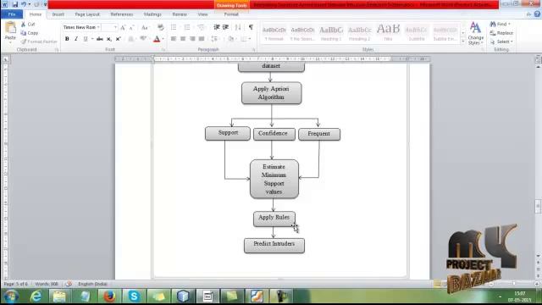Screen dimensions: 542x305
Task: Click the Clear Formatting icon
Action: point(160,27)
